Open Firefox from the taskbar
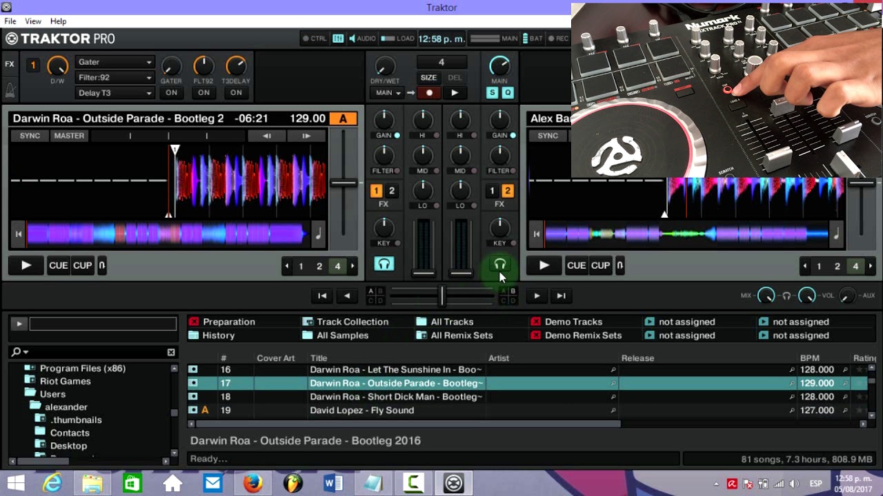This screenshot has height=496, width=883. tap(253, 484)
